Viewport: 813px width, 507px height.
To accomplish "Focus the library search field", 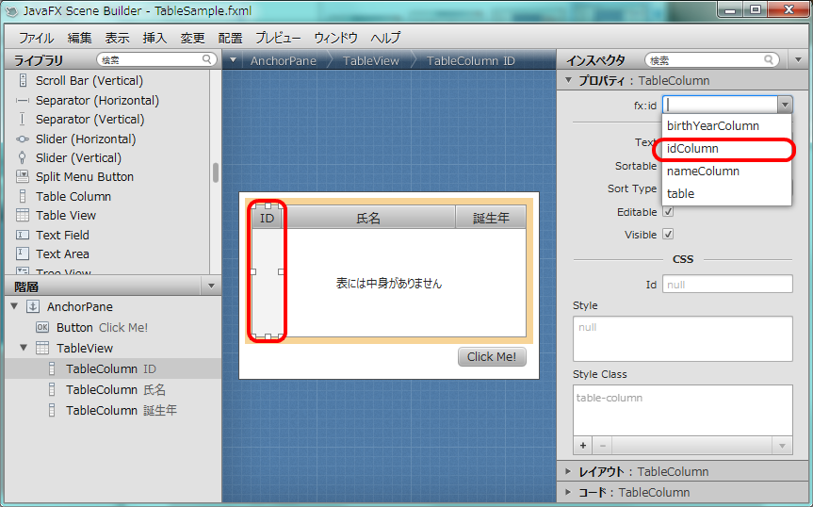I will (x=156, y=59).
